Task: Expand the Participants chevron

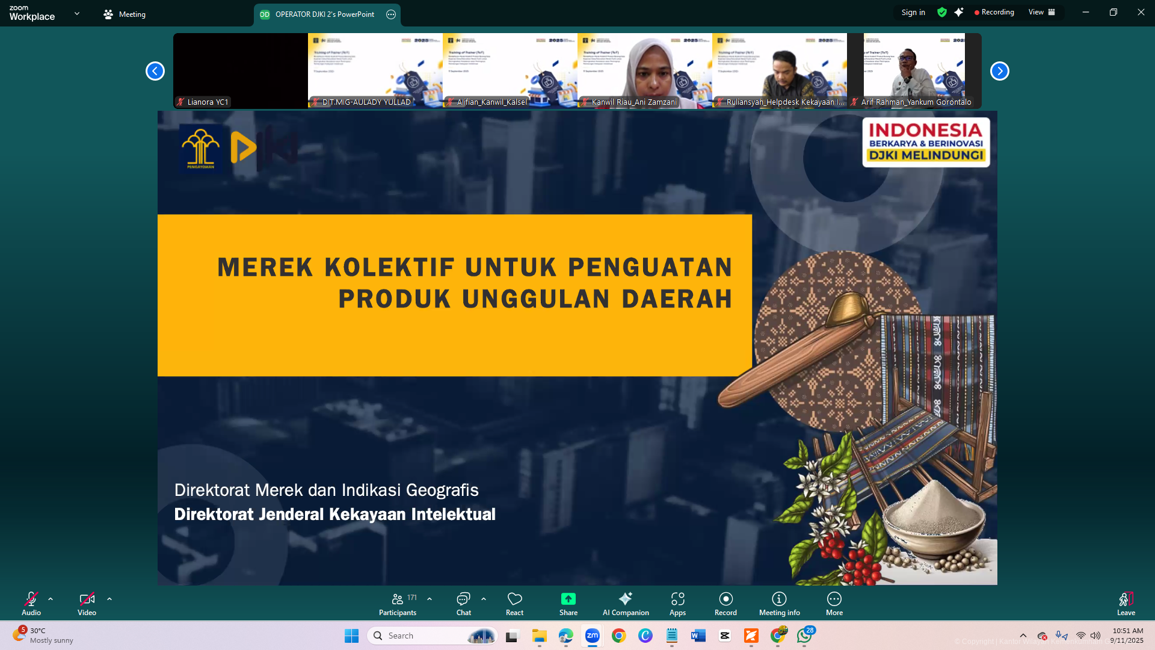Action: point(430,599)
